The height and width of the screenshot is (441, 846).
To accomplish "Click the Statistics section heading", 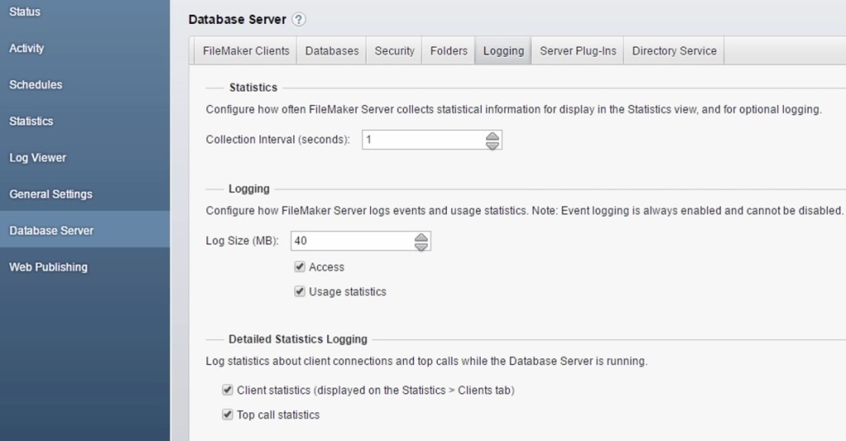I will click(253, 88).
